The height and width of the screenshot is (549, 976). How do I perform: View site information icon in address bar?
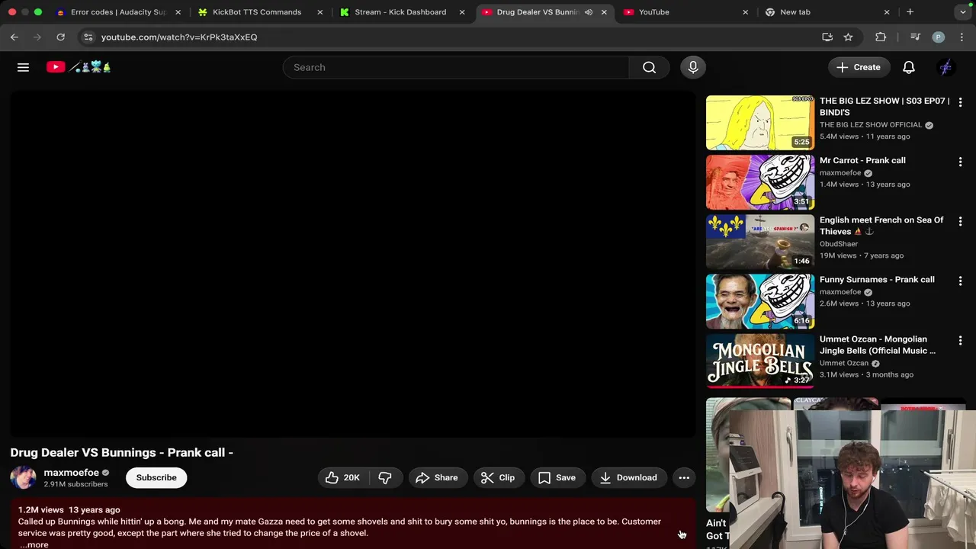(x=88, y=37)
